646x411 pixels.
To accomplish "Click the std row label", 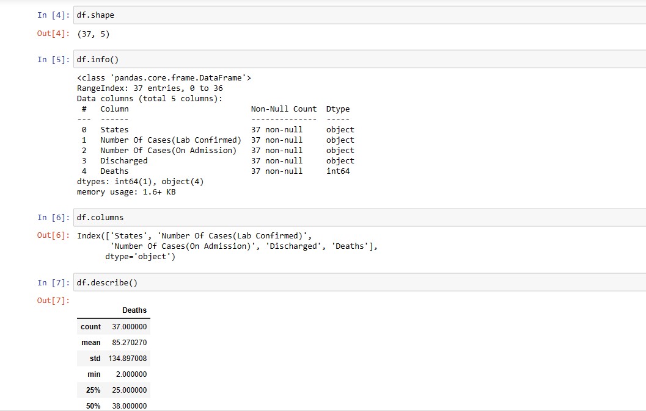I will pyautogui.click(x=95, y=359).
